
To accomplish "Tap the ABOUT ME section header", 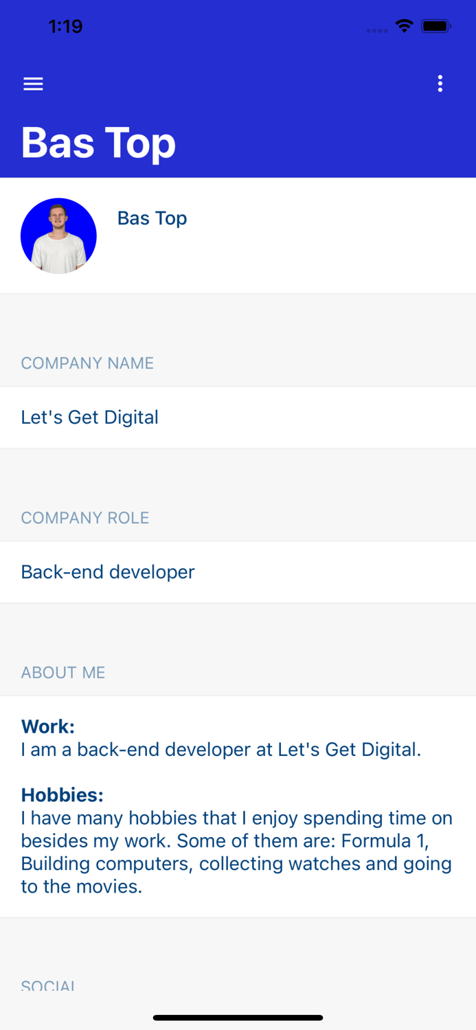I will point(63,672).
